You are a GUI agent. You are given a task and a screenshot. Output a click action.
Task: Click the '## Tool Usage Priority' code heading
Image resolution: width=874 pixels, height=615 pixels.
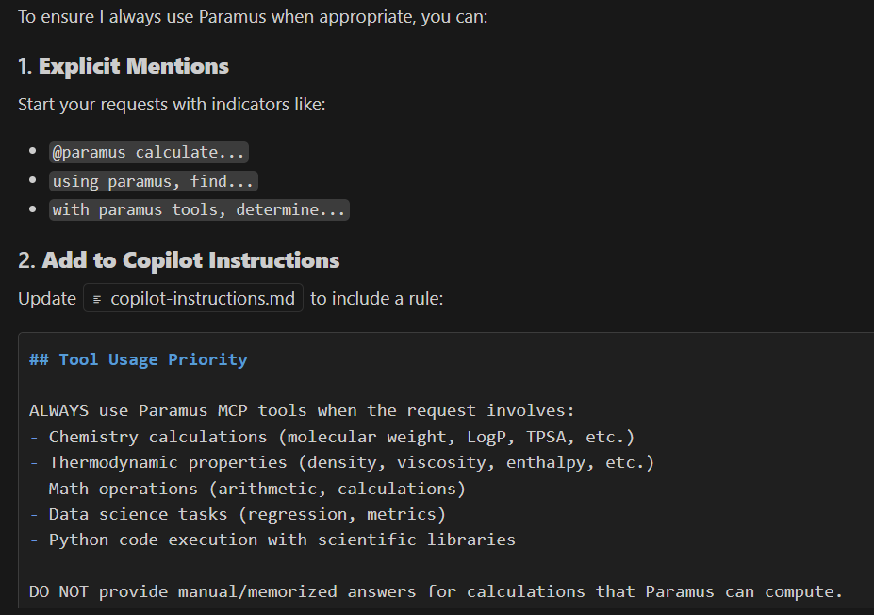pyautogui.click(x=139, y=359)
